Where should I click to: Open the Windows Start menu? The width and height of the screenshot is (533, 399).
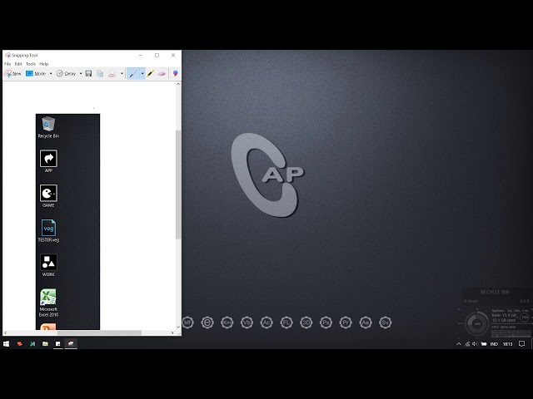[x=6, y=343]
